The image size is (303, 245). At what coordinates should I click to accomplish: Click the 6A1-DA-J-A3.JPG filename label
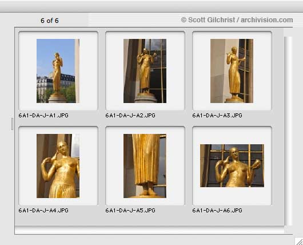point(217,116)
